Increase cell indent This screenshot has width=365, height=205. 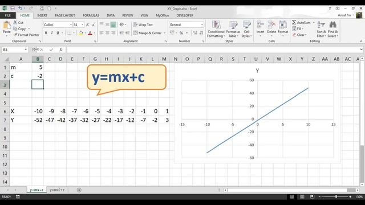tap(127, 33)
